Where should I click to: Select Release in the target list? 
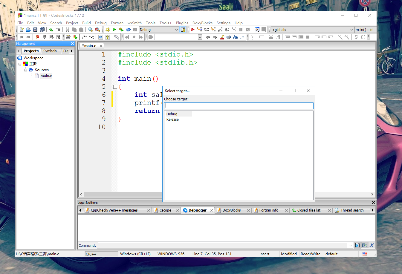click(x=172, y=120)
